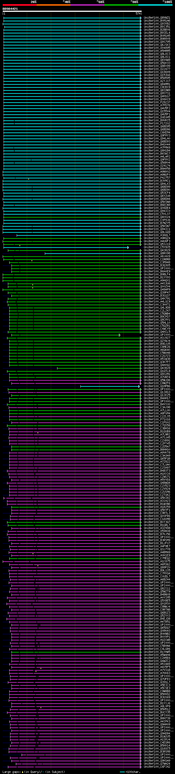The height and width of the screenshot is (774, 175).
Task: Select hit label UniRef100_Q65DQ7
Action: click(x=157, y=628)
